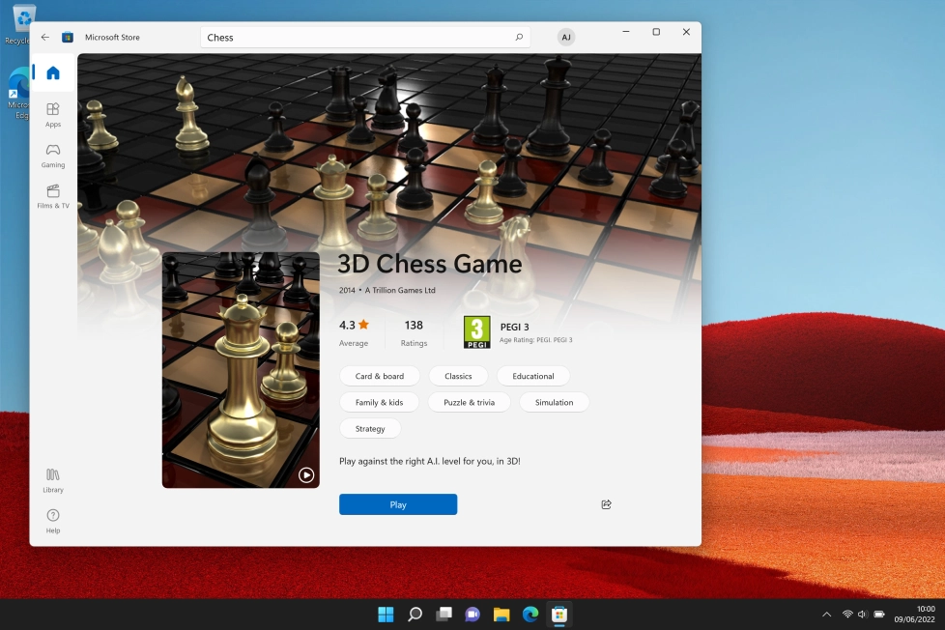Click the share icon beside Play

(x=606, y=504)
